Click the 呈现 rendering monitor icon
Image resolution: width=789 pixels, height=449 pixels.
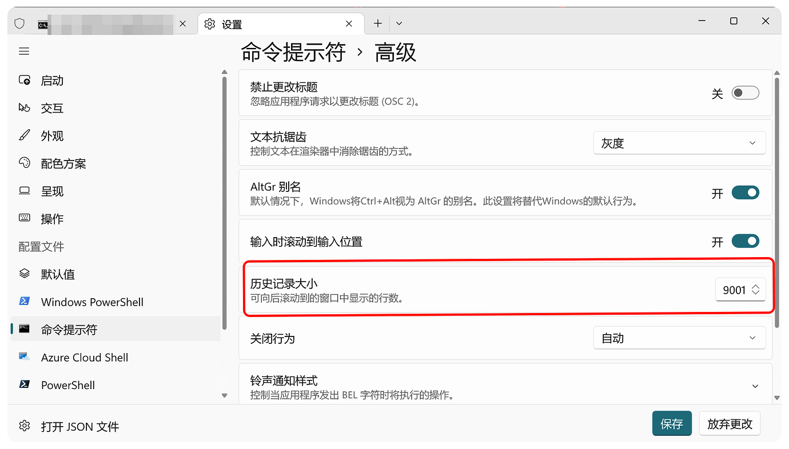click(25, 191)
